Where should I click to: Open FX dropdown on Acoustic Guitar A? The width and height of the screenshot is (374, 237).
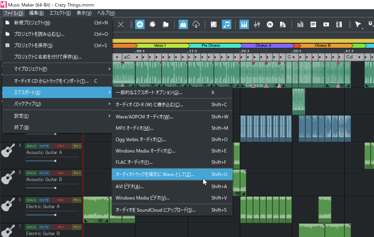(x=77, y=146)
